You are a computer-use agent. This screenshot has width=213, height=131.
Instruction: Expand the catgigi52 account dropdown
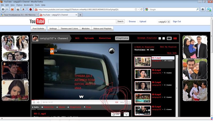coord(169,22)
